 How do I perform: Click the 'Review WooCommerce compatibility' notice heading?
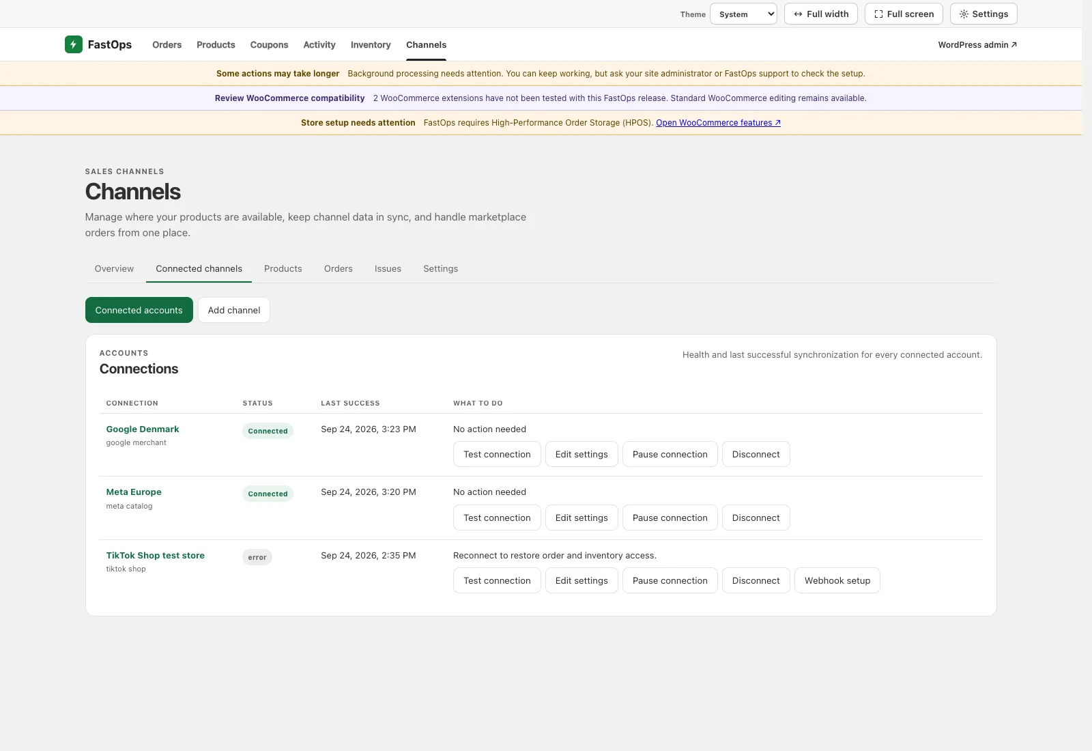coord(290,98)
